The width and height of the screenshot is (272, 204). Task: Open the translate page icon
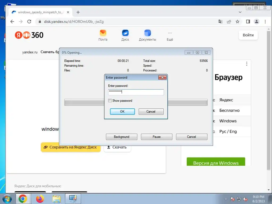click(220, 22)
